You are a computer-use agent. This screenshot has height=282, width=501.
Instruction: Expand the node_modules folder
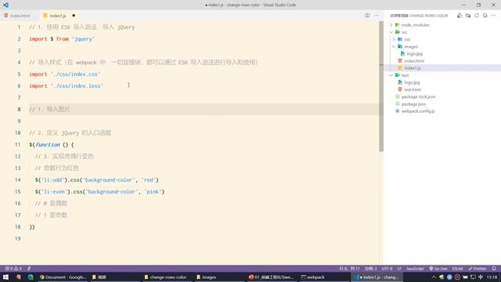point(415,25)
